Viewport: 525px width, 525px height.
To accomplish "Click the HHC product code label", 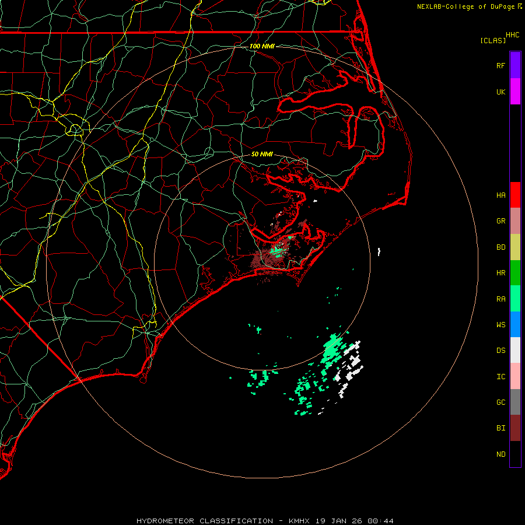I will pos(513,35).
